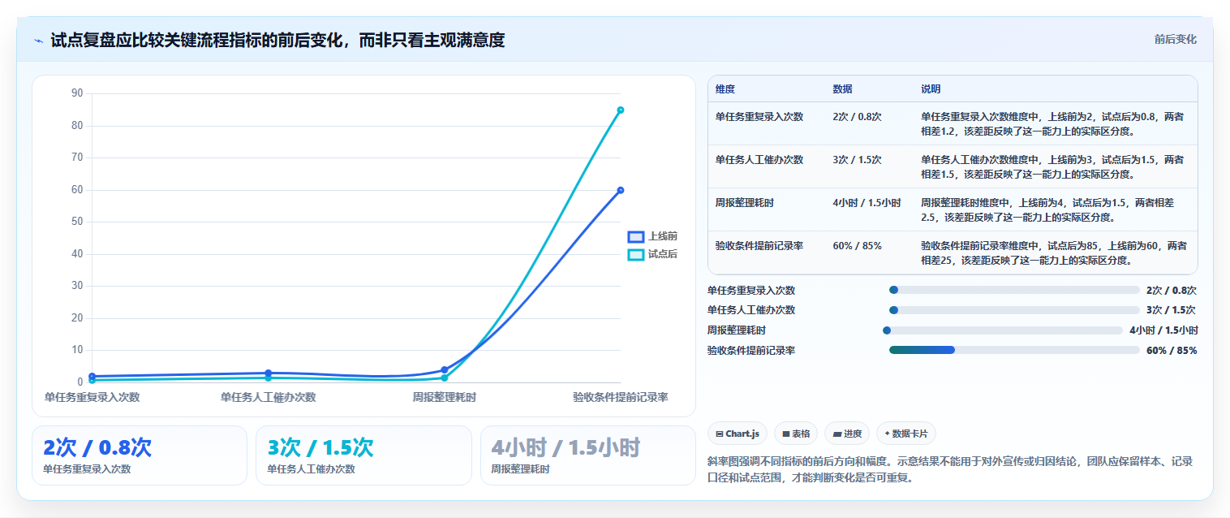Open the 2次 / 0.8次 data card
Image resolution: width=1230 pixels, height=518 pixels.
point(140,455)
